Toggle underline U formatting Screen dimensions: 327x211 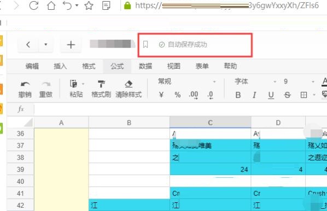[271, 95]
